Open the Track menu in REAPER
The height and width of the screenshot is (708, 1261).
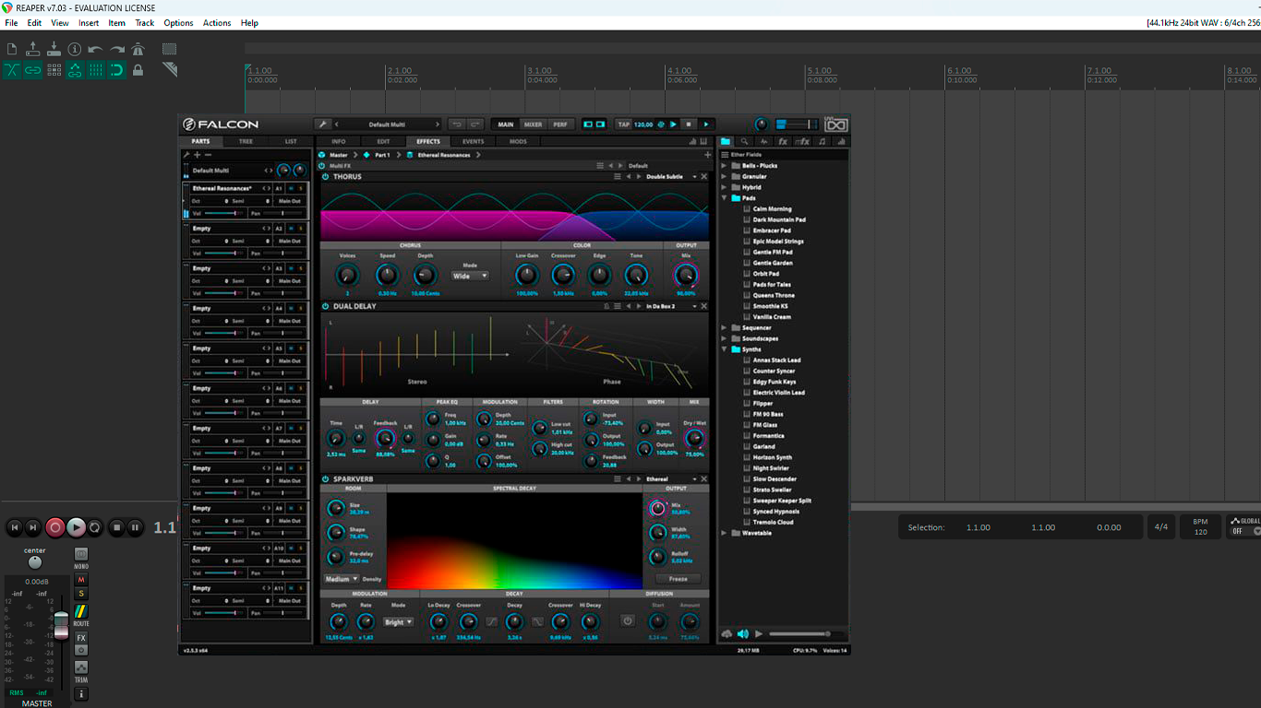tap(145, 23)
